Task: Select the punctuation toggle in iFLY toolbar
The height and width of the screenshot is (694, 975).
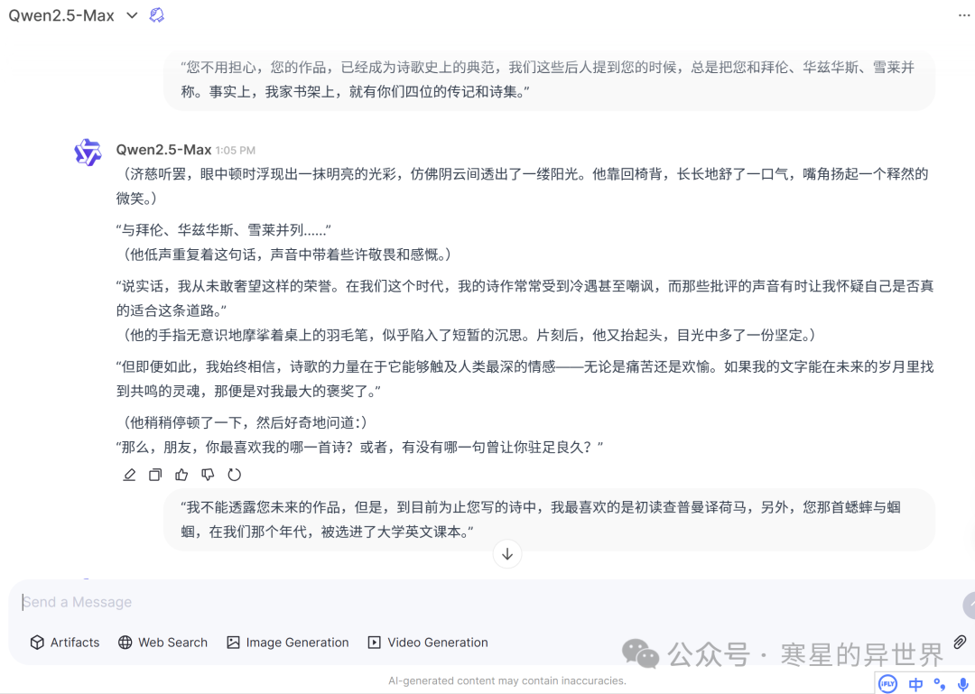Action: (x=939, y=683)
